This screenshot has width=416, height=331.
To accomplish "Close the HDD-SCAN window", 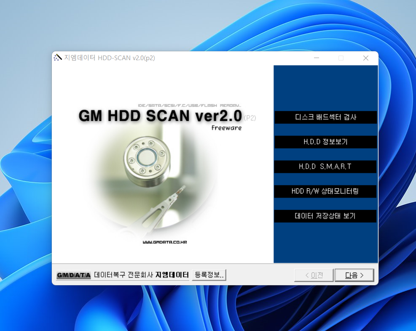I will point(365,58).
